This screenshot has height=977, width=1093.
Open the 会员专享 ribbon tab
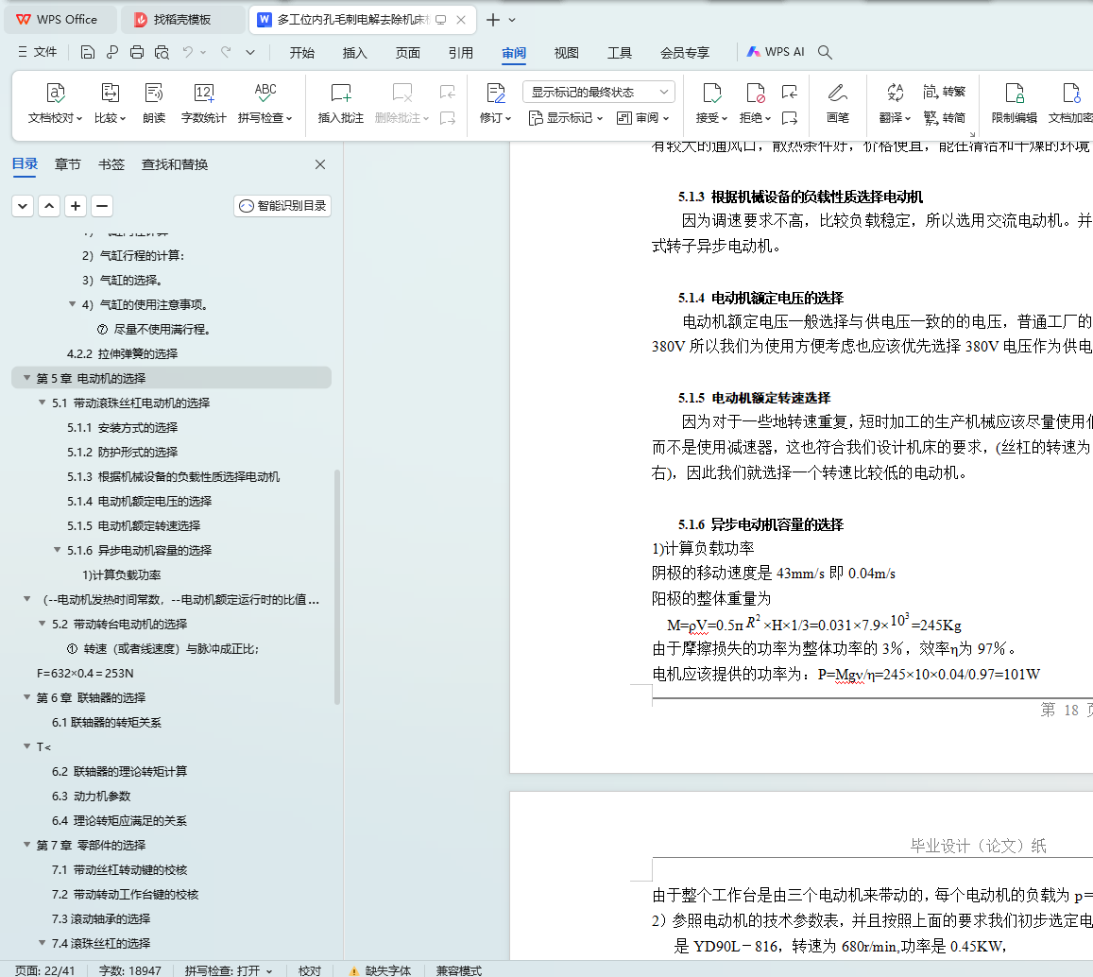pos(685,52)
